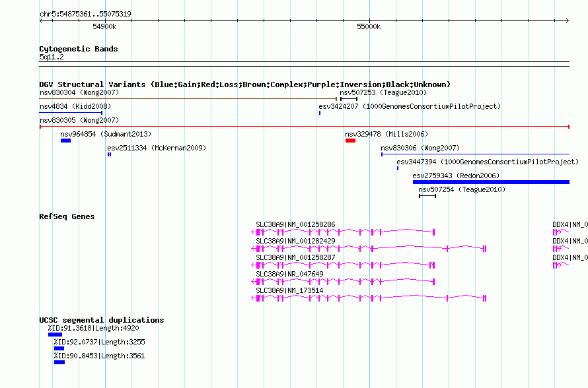This screenshot has height=388, width=588.
Task: Click the SLC38A9|NR_047649 transcript label
Action: tap(289, 274)
